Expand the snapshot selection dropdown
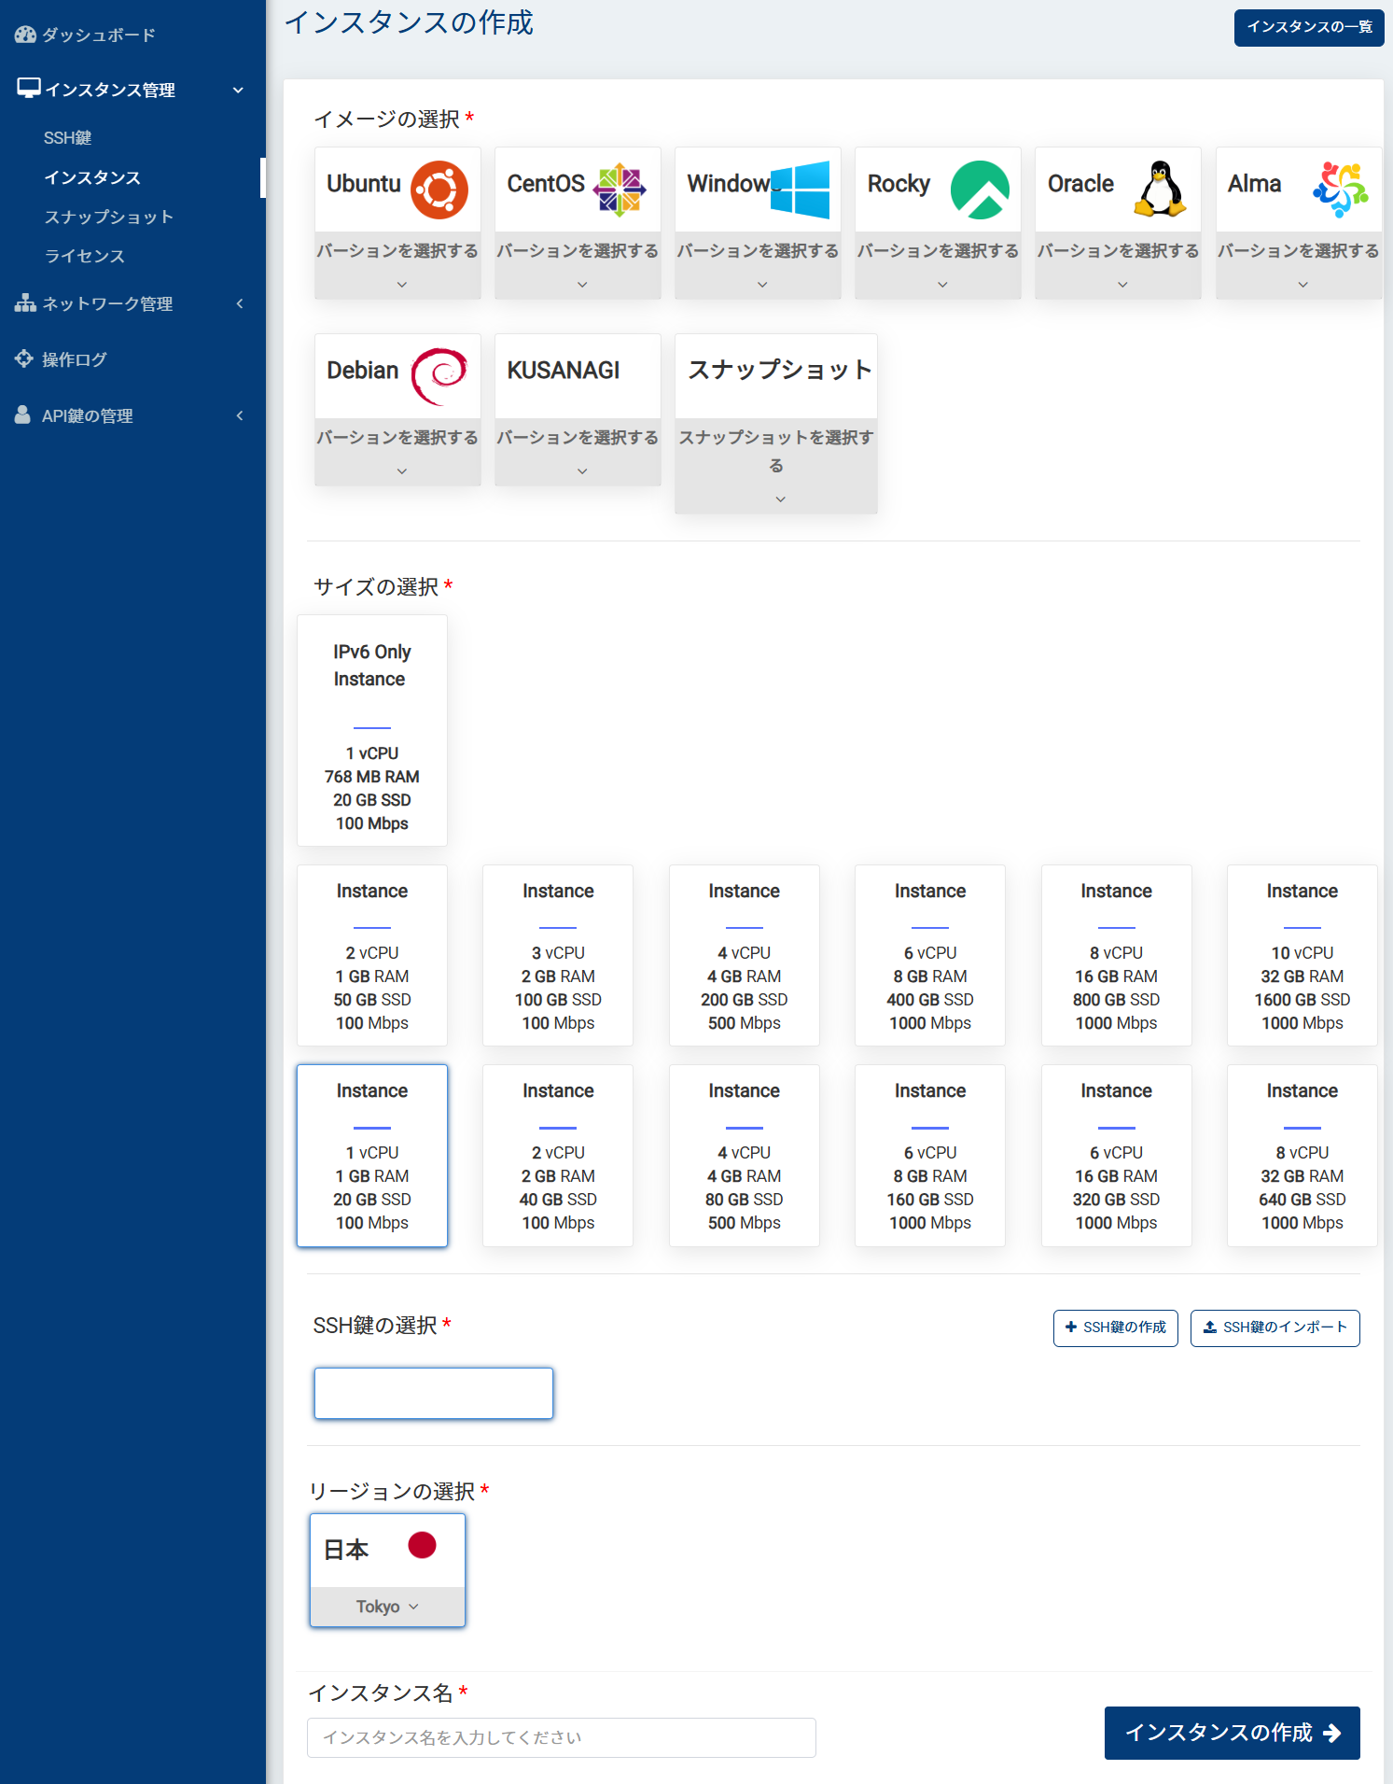 coord(775,465)
